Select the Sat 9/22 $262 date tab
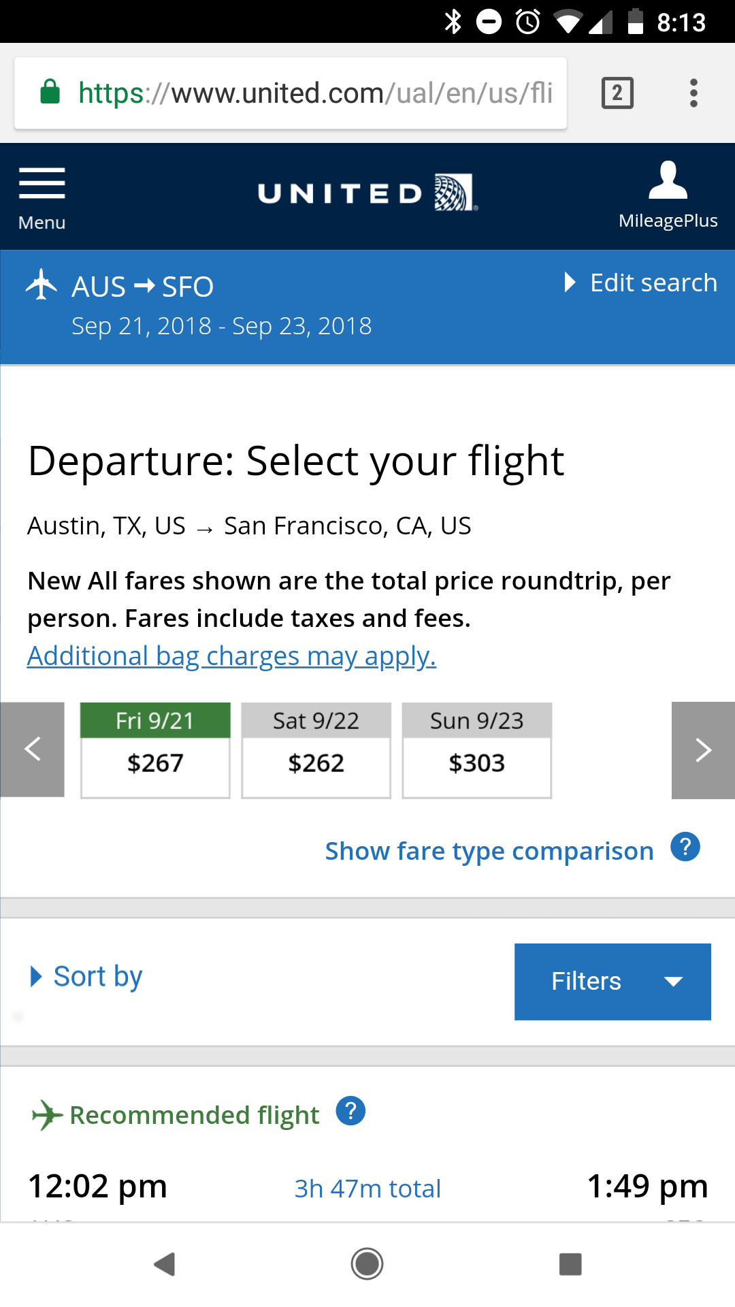Image resolution: width=735 pixels, height=1307 pixels. click(316, 750)
